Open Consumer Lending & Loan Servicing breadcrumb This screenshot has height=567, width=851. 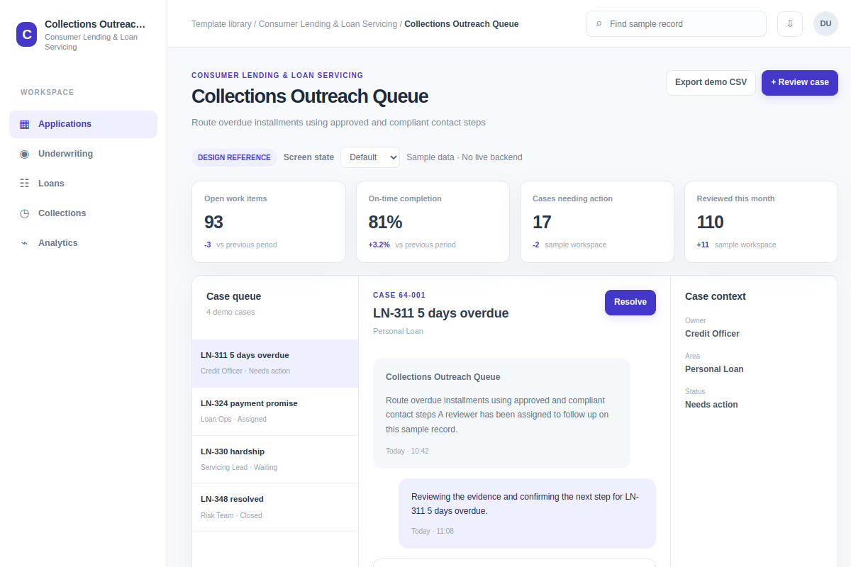click(328, 24)
